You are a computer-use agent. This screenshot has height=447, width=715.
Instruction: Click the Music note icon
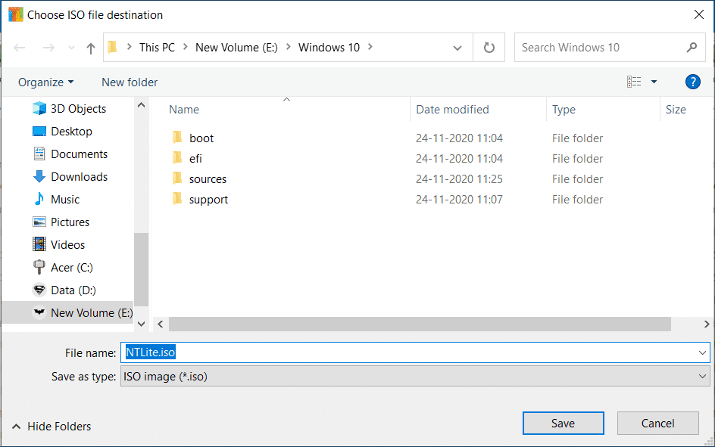pyautogui.click(x=39, y=199)
